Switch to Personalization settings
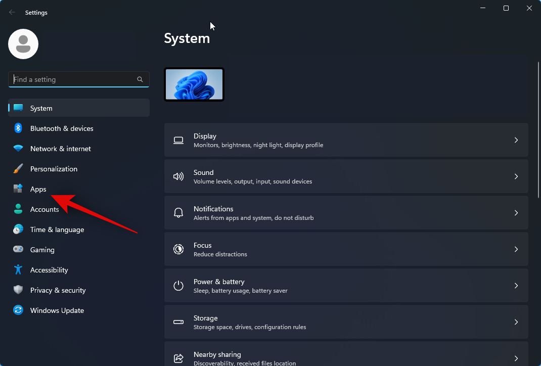Viewport: 541px width, 366px height. tap(79, 169)
